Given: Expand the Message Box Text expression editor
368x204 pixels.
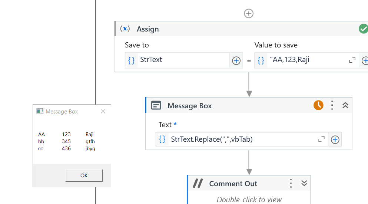Looking at the screenshot, I should [x=322, y=139].
